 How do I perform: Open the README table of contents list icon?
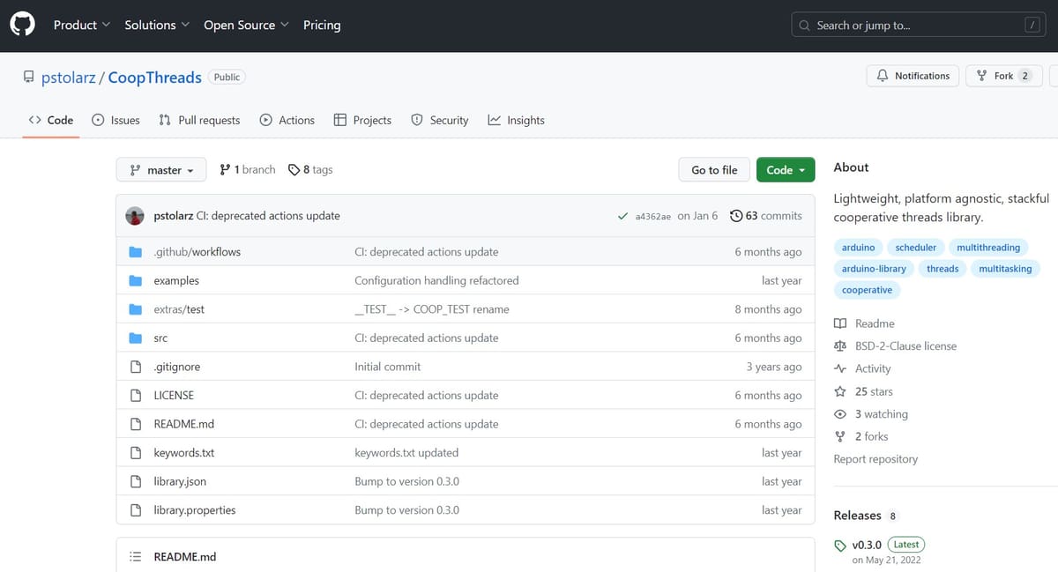(x=136, y=557)
